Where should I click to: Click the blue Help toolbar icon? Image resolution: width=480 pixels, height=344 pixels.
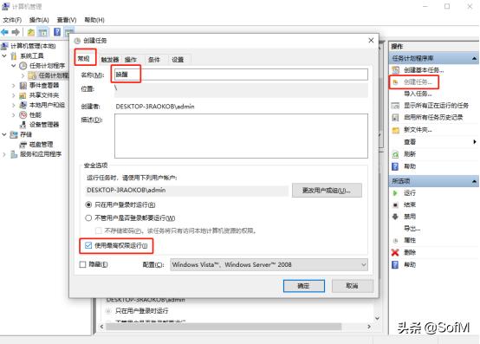pyautogui.click(x=57, y=32)
